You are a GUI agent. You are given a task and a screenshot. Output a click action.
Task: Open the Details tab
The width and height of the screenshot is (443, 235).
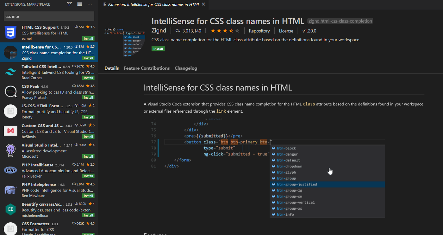pos(111,68)
